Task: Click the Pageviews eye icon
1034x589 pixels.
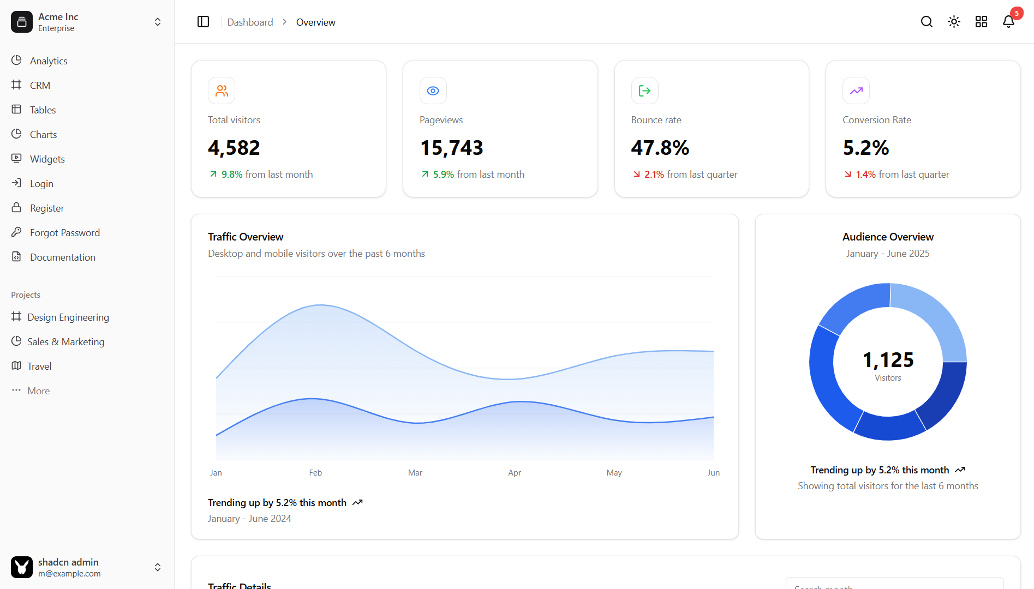Action: tap(433, 91)
